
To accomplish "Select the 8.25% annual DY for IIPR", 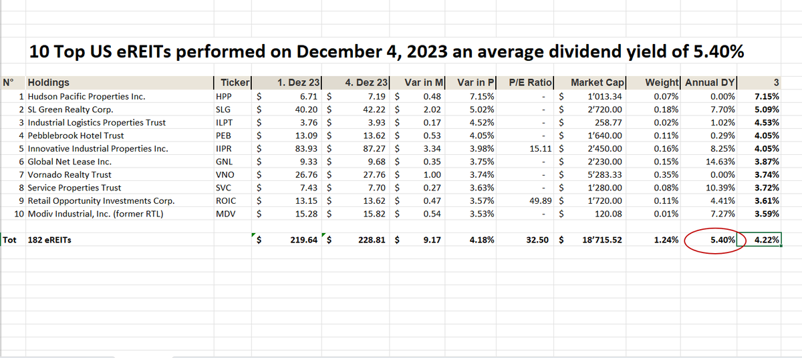I will [x=723, y=148].
